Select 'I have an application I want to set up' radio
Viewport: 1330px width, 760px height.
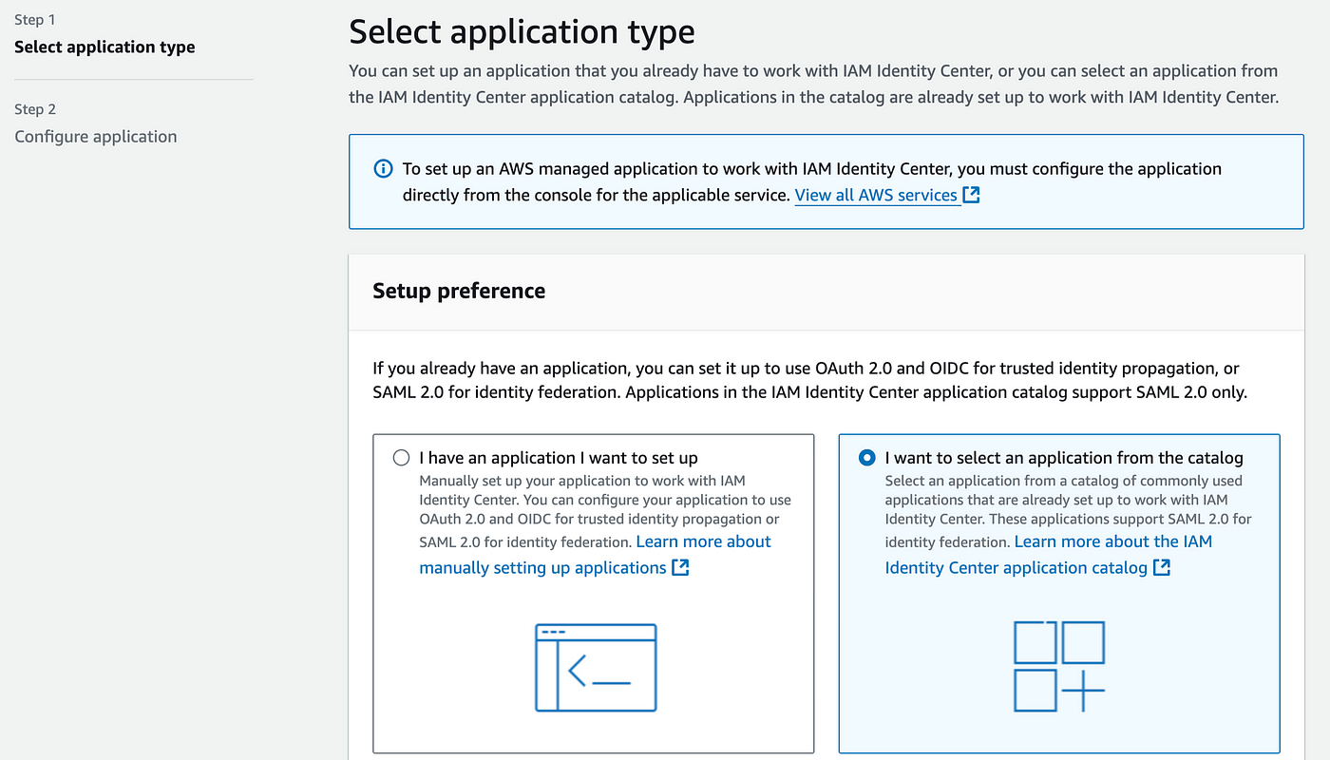click(x=402, y=458)
